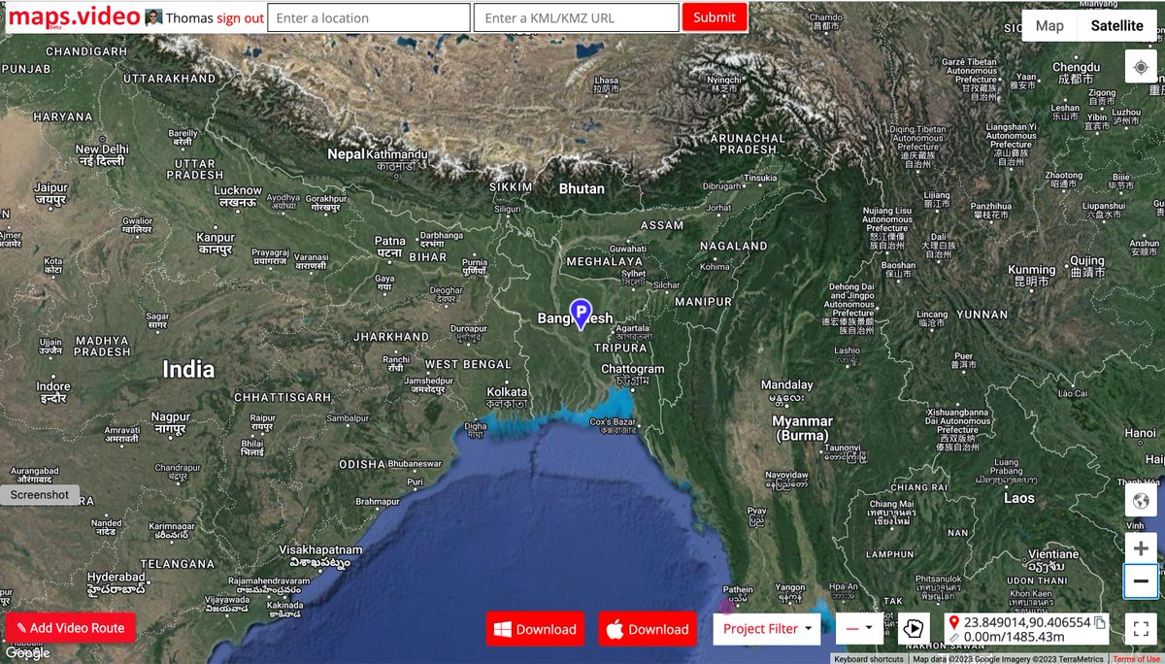Image resolution: width=1165 pixels, height=664 pixels.
Task: Open Keyboard shortcuts
Action: click(869, 659)
